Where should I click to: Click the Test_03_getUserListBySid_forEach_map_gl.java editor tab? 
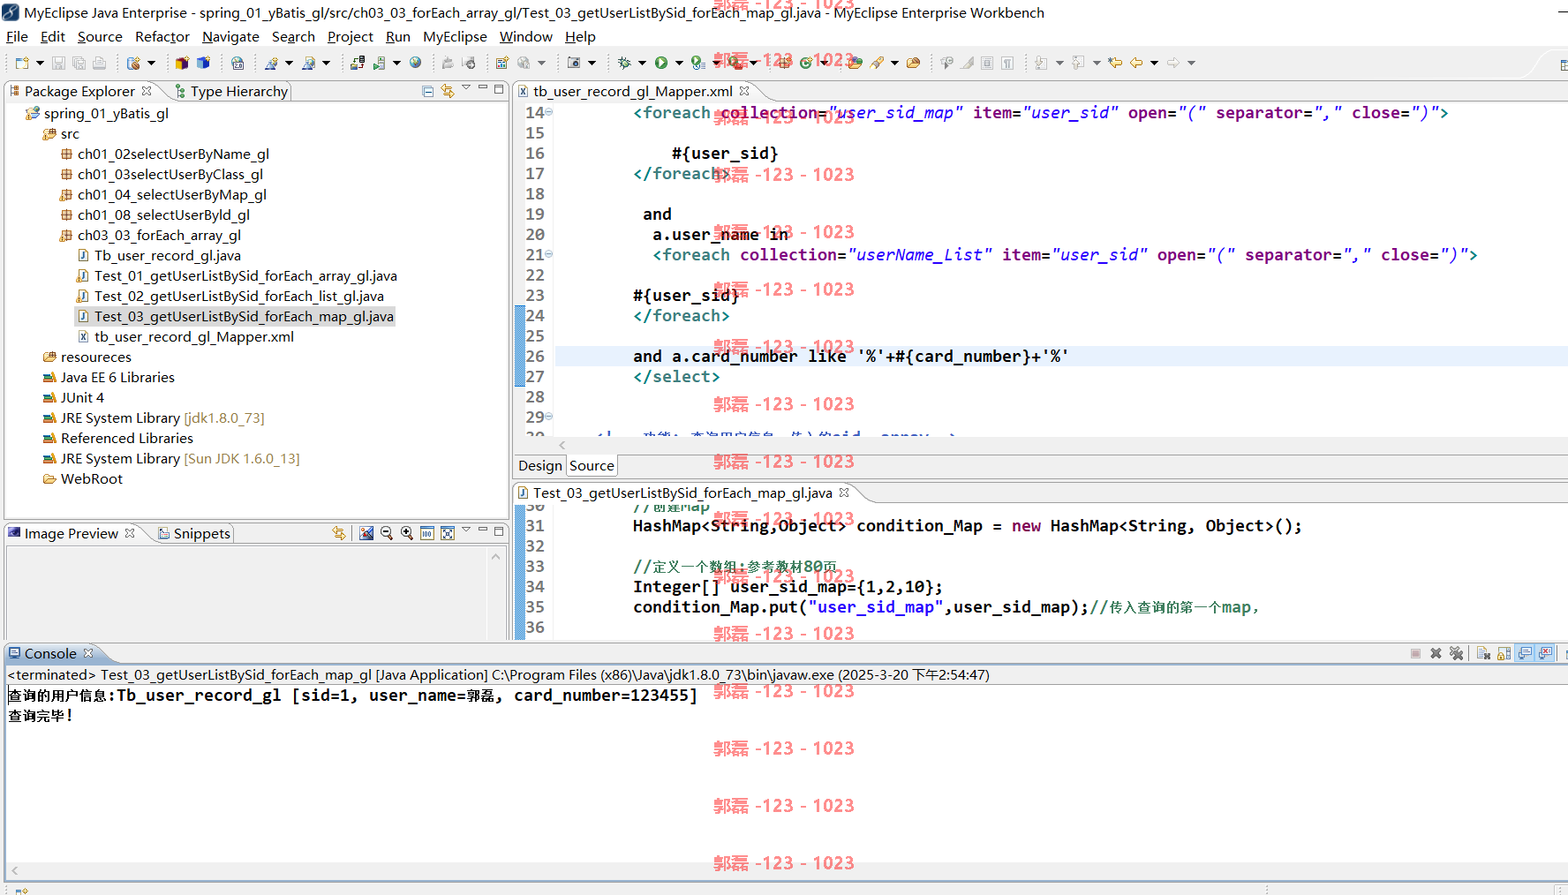682,493
